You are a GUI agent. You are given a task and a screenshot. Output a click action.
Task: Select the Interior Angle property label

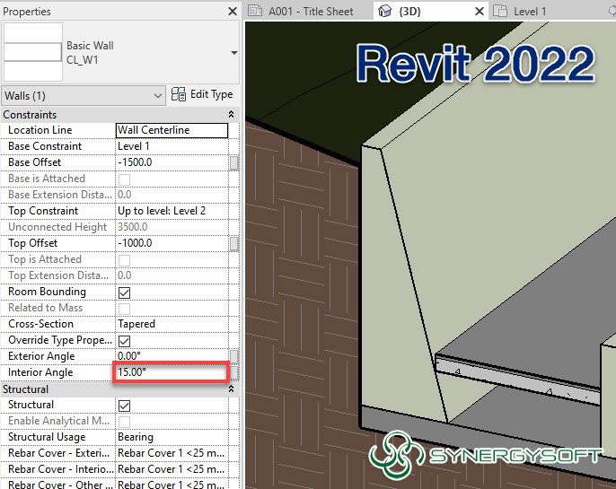click(x=40, y=372)
